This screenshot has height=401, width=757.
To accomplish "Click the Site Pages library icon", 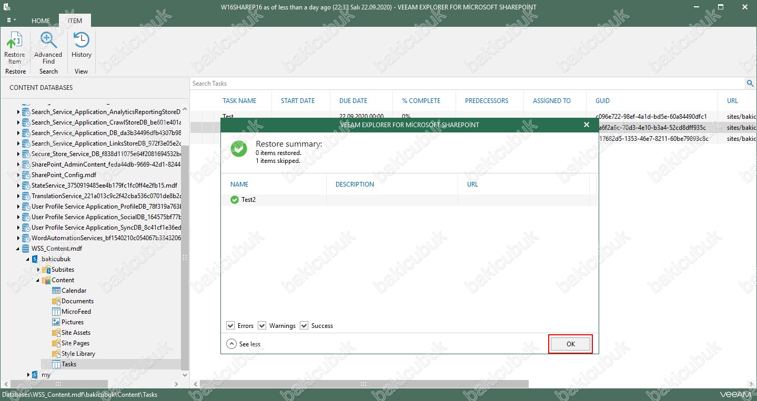I will (x=56, y=343).
